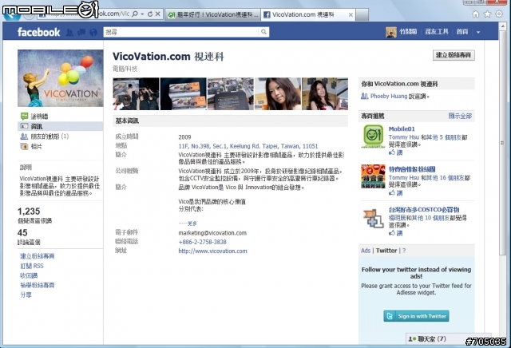The width and height of the screenshot is (511, 348).
Task: Click the user name link in header
Action: coord(408,32)
